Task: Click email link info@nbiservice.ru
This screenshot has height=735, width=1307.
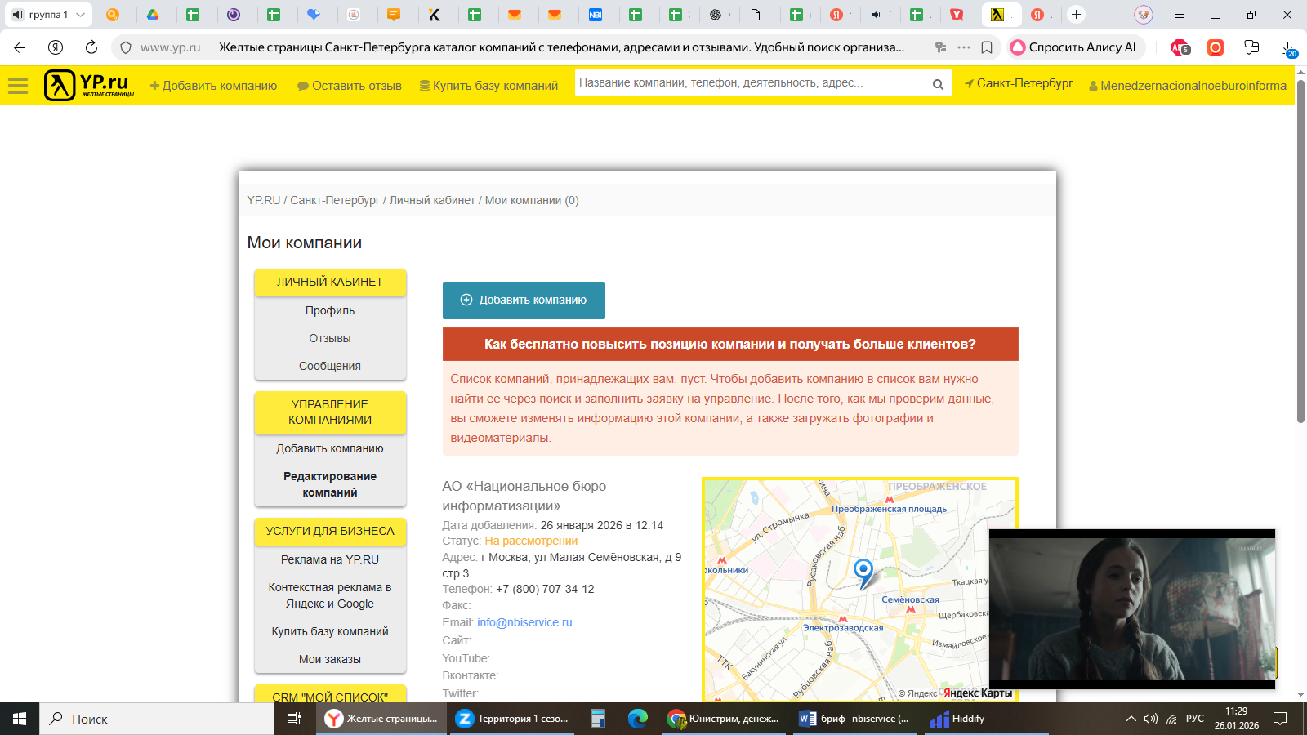Action: (524, 622)
